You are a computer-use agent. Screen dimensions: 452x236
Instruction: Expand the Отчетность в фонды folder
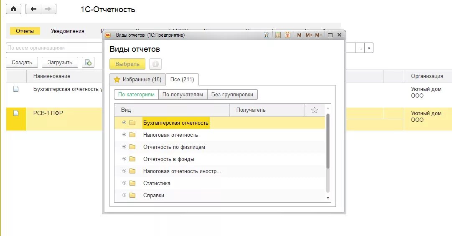tap(124, 158)
